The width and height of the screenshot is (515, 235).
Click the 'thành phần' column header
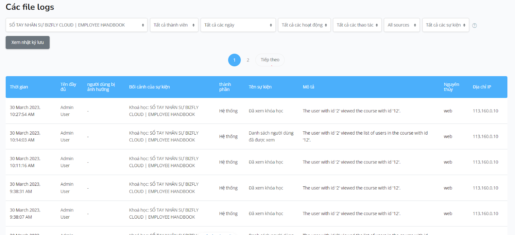point(225,87)
